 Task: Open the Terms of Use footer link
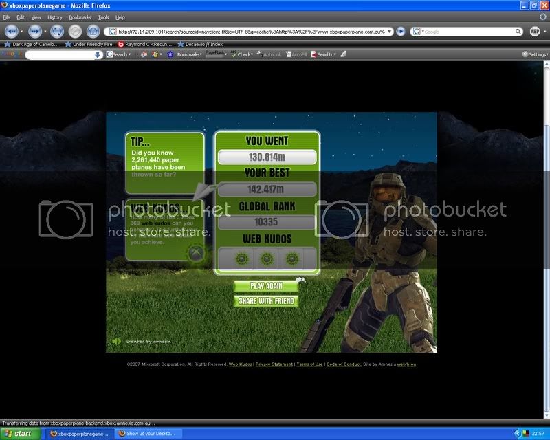[309, 364]
